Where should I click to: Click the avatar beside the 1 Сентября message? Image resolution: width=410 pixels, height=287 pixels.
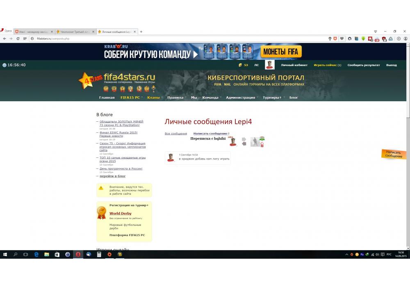point(171,158)
